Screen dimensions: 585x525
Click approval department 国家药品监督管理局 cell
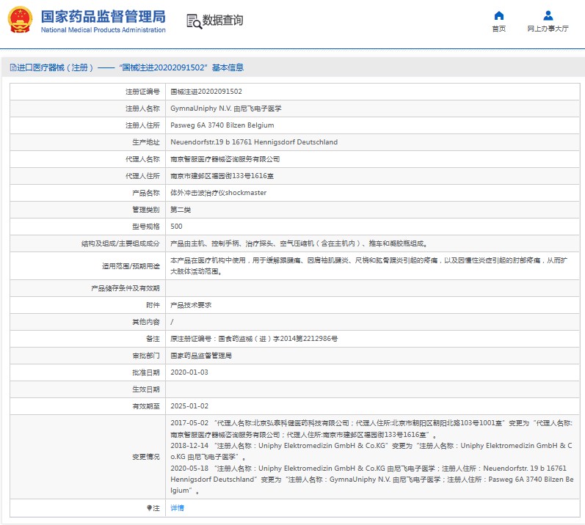tap(200, 356)
